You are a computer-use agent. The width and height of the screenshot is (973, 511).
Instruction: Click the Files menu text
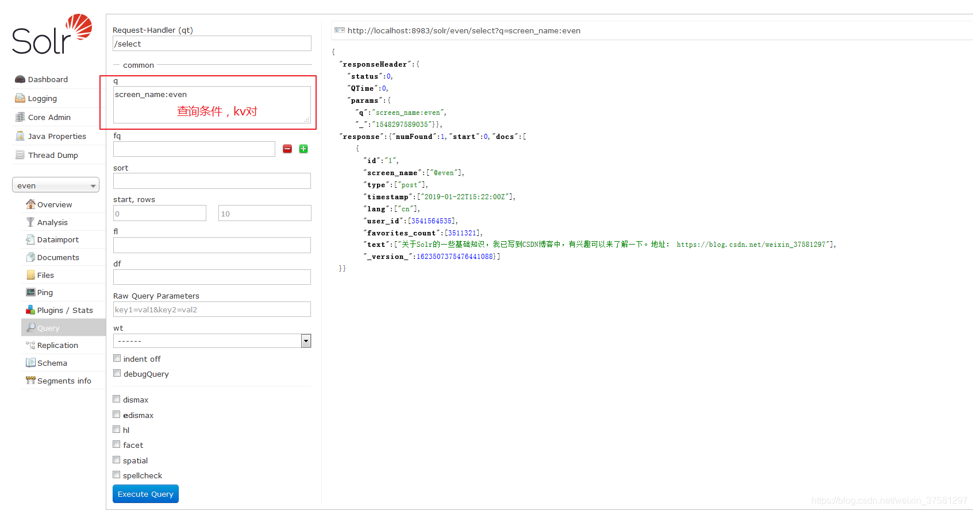(45, 275)
